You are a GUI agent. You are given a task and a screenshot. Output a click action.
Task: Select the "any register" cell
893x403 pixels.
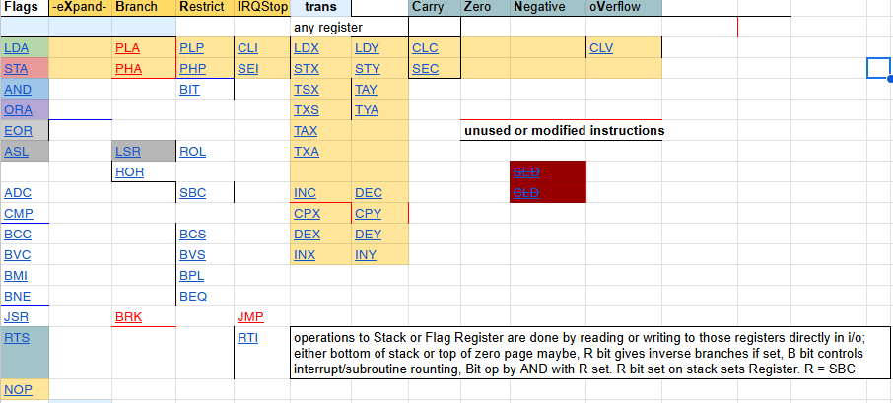(328, 27)
